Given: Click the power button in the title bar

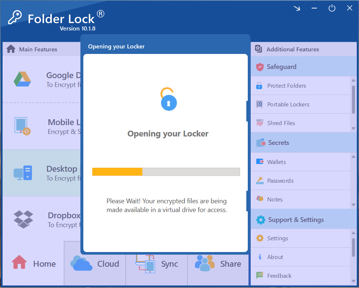Looking at the screenshot, I should coord(332,8).
